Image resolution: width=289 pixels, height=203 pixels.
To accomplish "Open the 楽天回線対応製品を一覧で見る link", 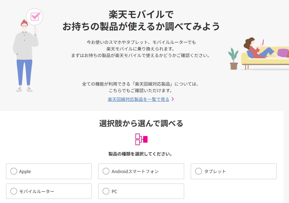I will click(138, 99).
